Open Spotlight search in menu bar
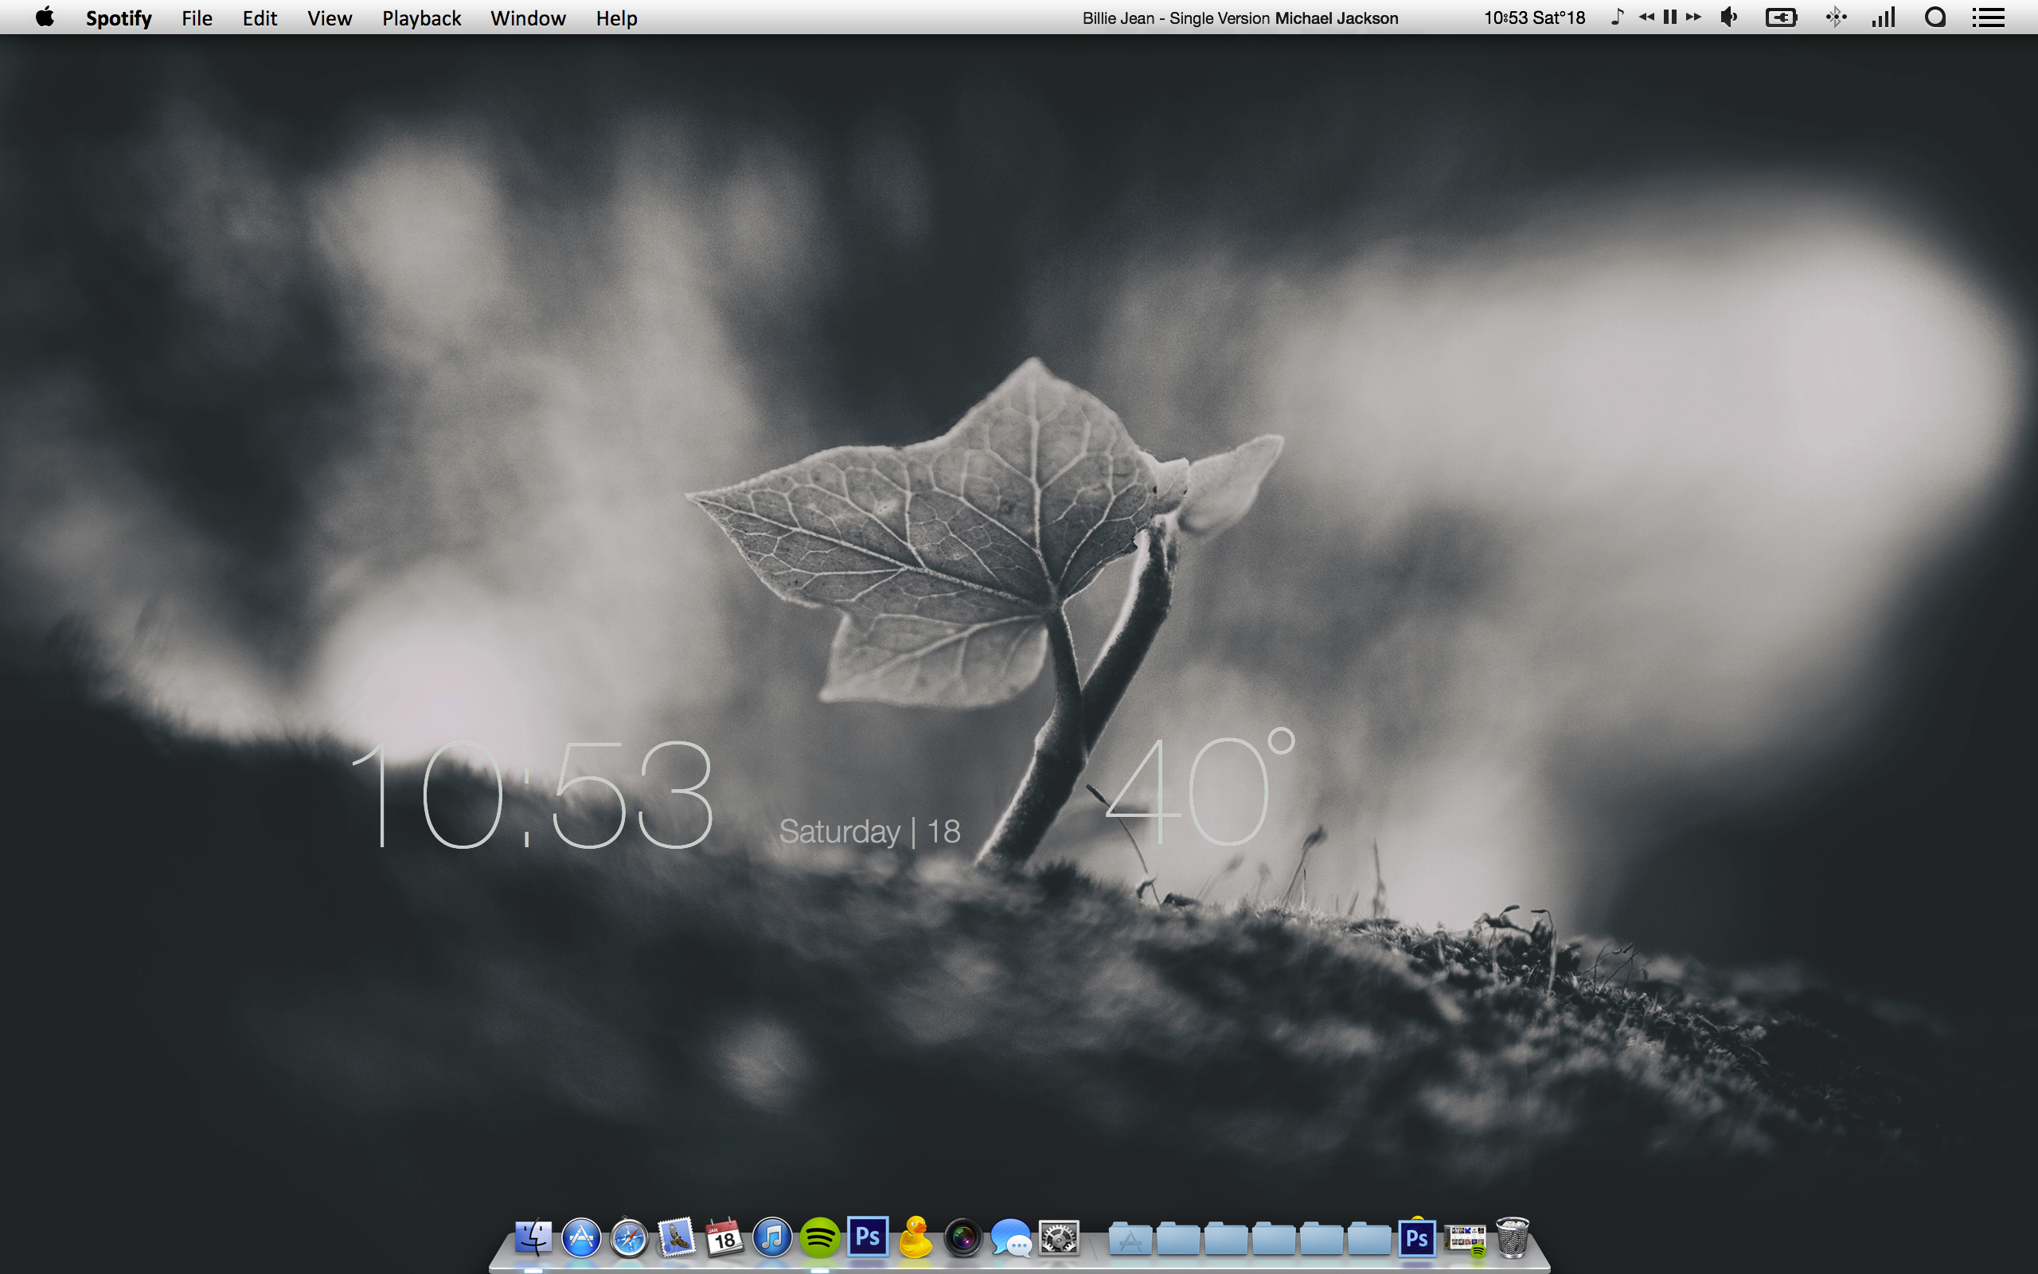The width and height of the screenshot is (2038, 1274). pyautogui.click(x=1935, y=17)
